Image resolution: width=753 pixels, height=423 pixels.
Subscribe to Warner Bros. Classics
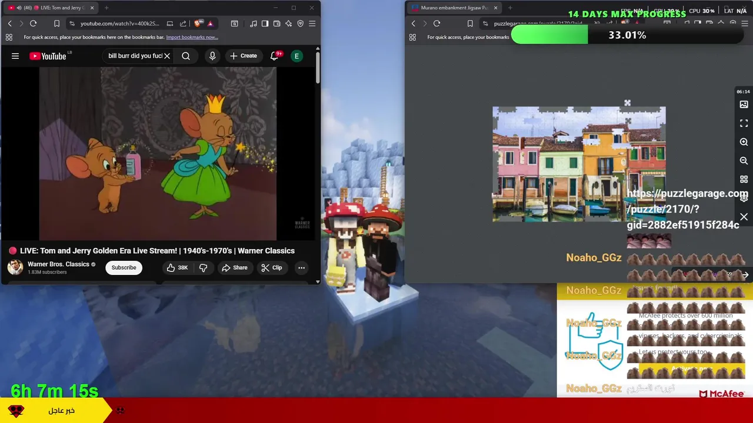coord(124,267)
